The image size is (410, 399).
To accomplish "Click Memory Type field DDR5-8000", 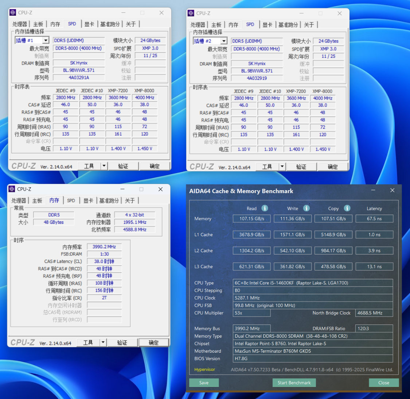I will point(313,336).
